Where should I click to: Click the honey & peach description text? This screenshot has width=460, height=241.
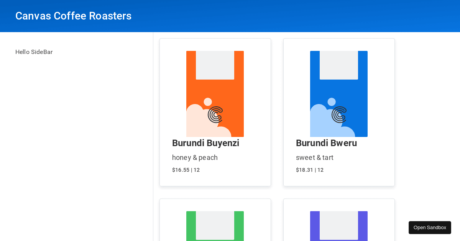195,158
